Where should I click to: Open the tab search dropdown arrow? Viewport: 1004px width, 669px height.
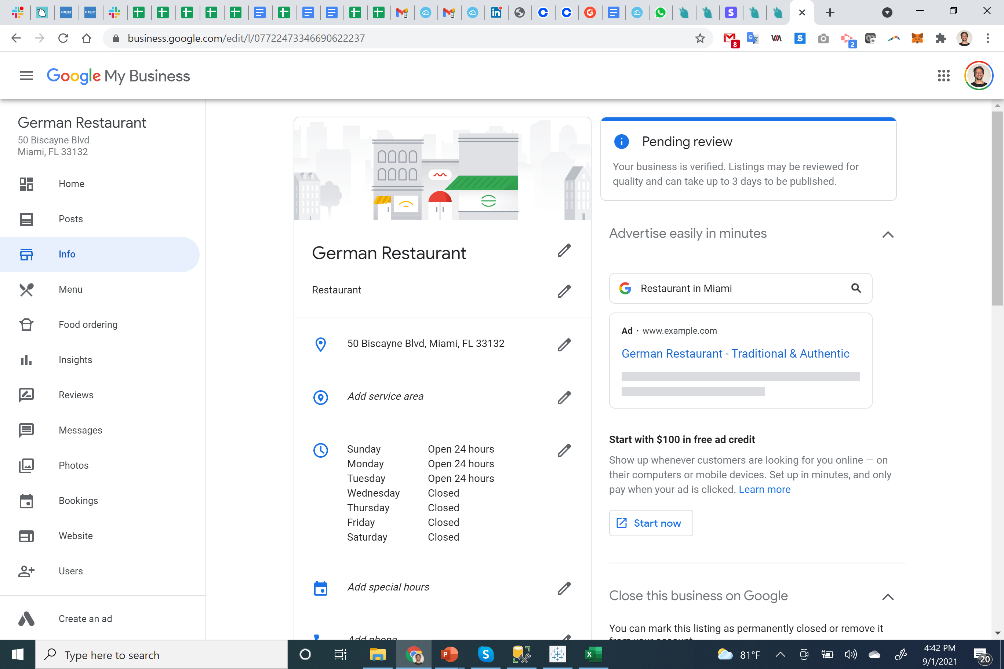click(887, 13)
